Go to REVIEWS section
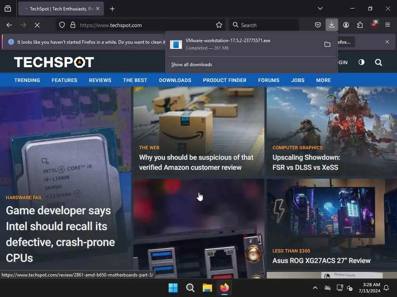 pos(100,80)
